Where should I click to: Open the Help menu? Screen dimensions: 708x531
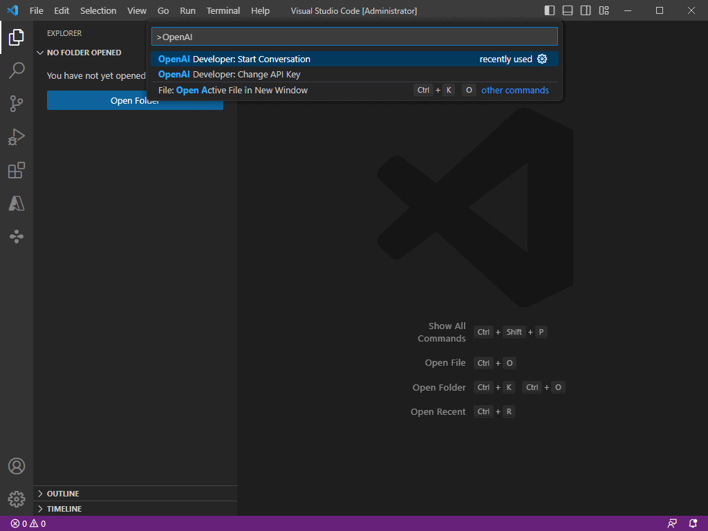click(x=260, y=10)
